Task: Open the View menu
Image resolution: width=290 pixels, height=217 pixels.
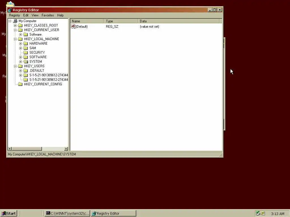Action: (x=35, y=15)
